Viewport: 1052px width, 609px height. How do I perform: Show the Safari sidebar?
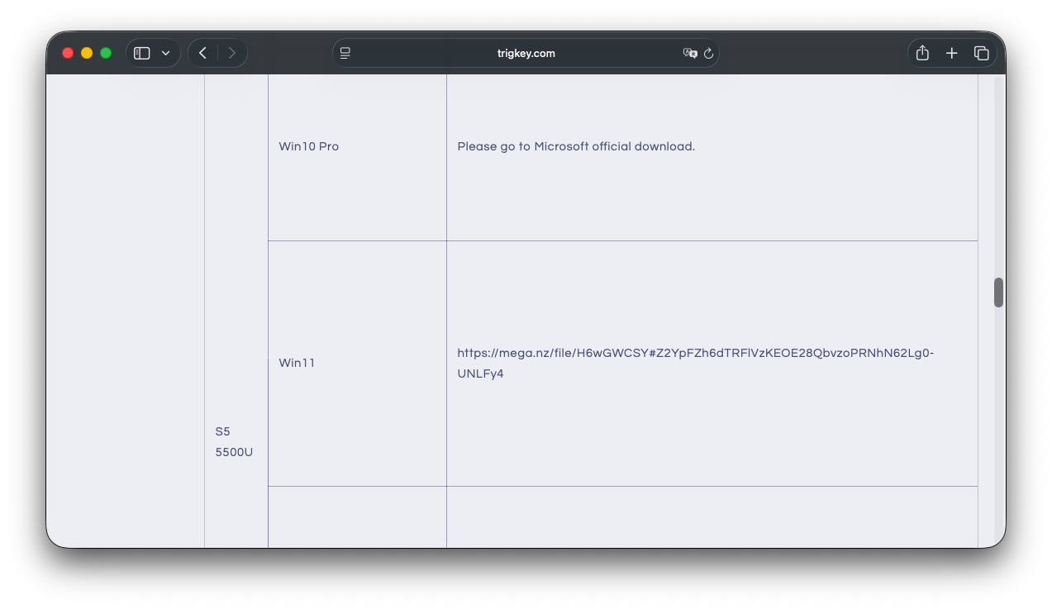tap(142, 53)
